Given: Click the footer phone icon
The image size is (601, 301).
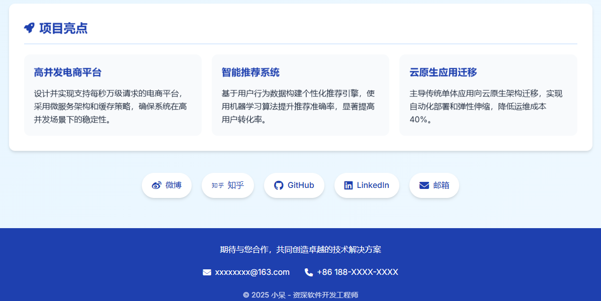Looking at the screenshot, I should click(309, 272).
